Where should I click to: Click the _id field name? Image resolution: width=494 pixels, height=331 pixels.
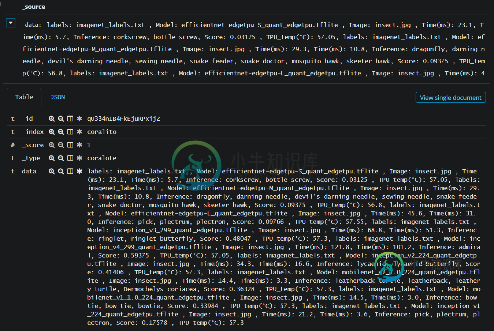(27, 119)
